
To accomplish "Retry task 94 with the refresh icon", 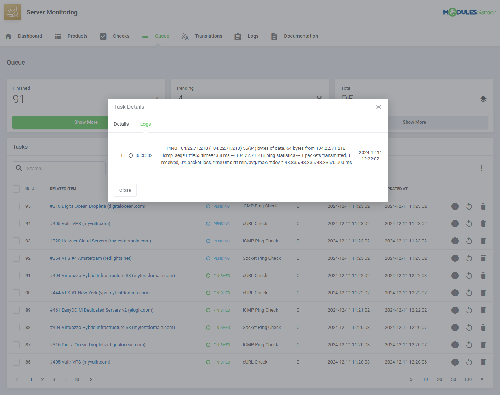I will (469, 223).
